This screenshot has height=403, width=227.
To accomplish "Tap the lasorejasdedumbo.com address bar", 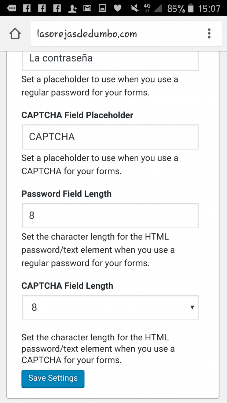I will [126, 34].
